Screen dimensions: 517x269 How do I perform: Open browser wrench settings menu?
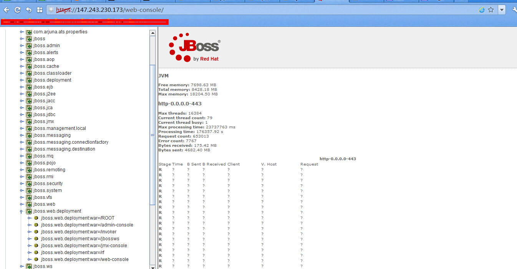pos(514,10)
